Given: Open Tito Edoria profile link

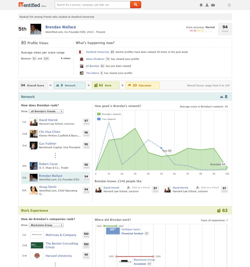Looking at the screenshot, I should point(92,73).
